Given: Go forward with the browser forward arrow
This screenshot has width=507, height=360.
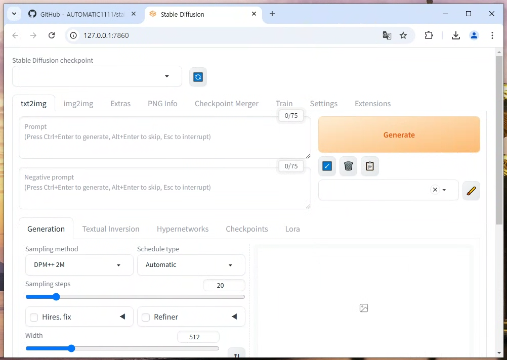Looking at the screenshot, I should pyautogui.click(x=33, y=35).
